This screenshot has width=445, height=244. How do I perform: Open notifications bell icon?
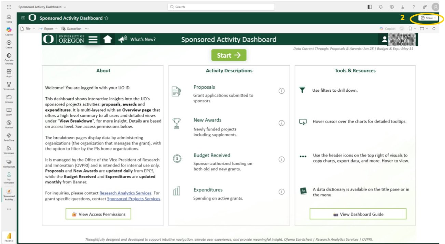pos(380,7)
